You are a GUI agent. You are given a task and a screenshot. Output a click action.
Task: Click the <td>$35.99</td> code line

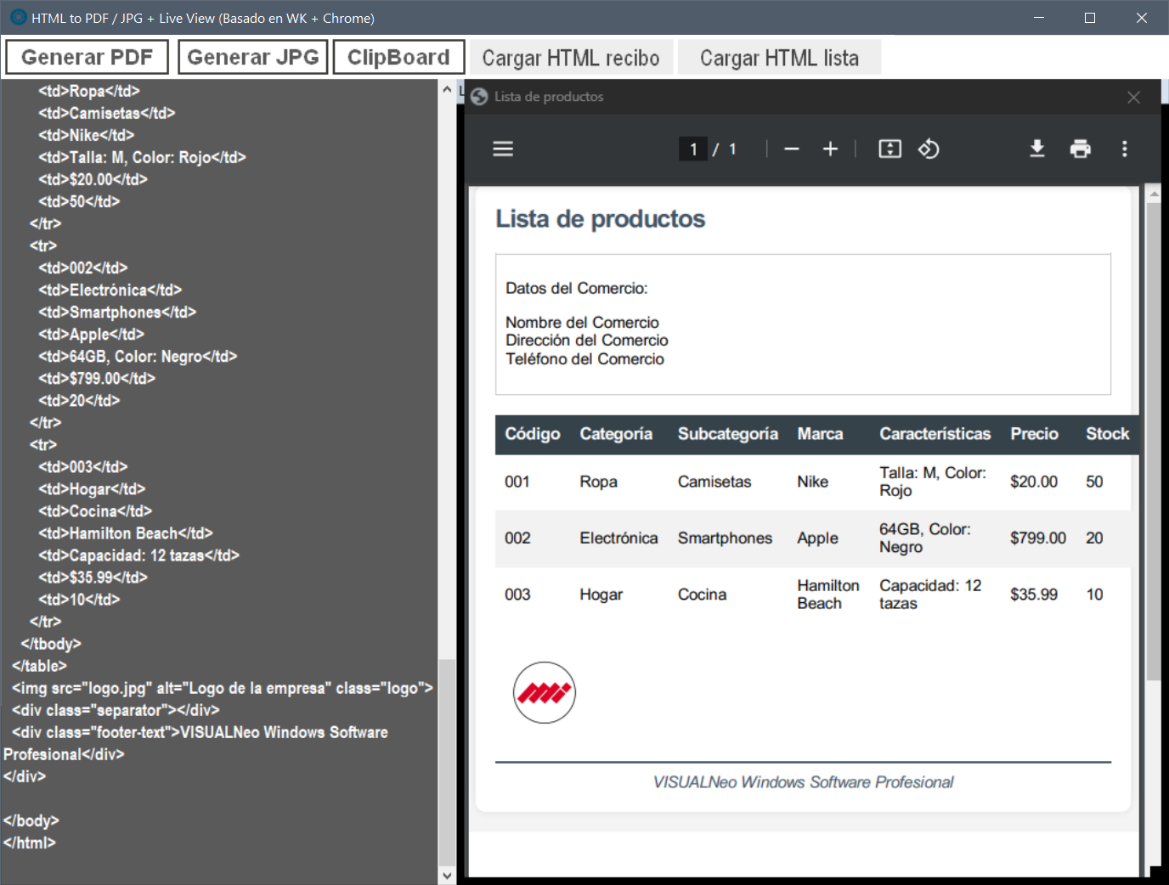pyautogui.click(x=93, y=578)
